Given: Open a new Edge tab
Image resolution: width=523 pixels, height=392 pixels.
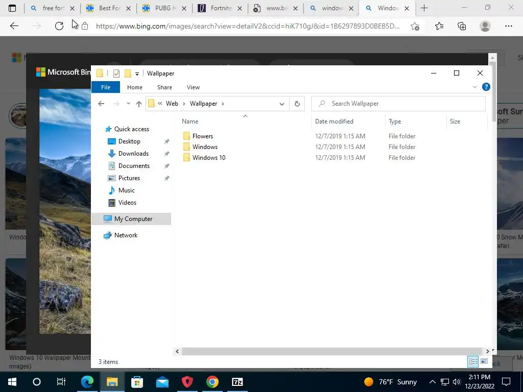Looking at the screenshot, I should [x=424, y=8].
